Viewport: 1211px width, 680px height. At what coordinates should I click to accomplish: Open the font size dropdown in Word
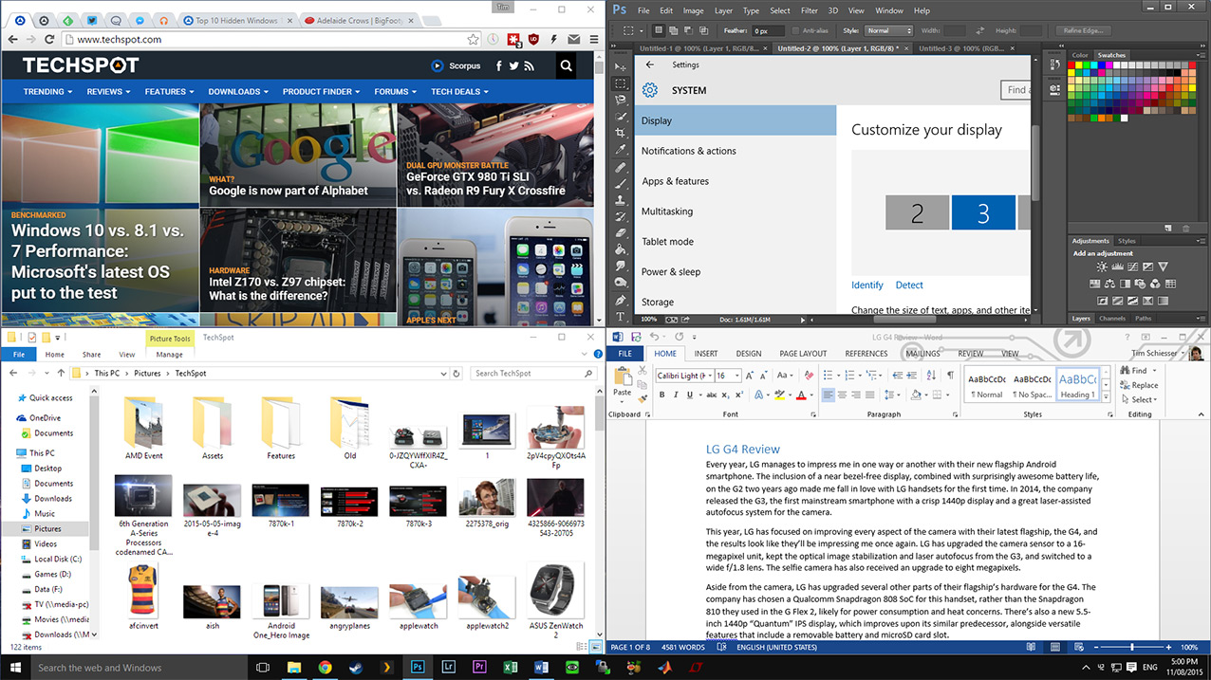coord(736,376)
